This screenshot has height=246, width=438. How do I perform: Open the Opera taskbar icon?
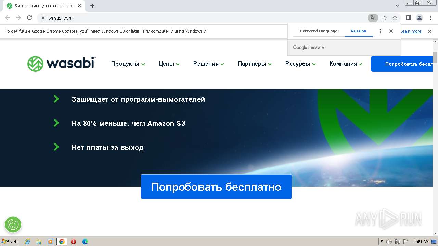pos(73,242)
